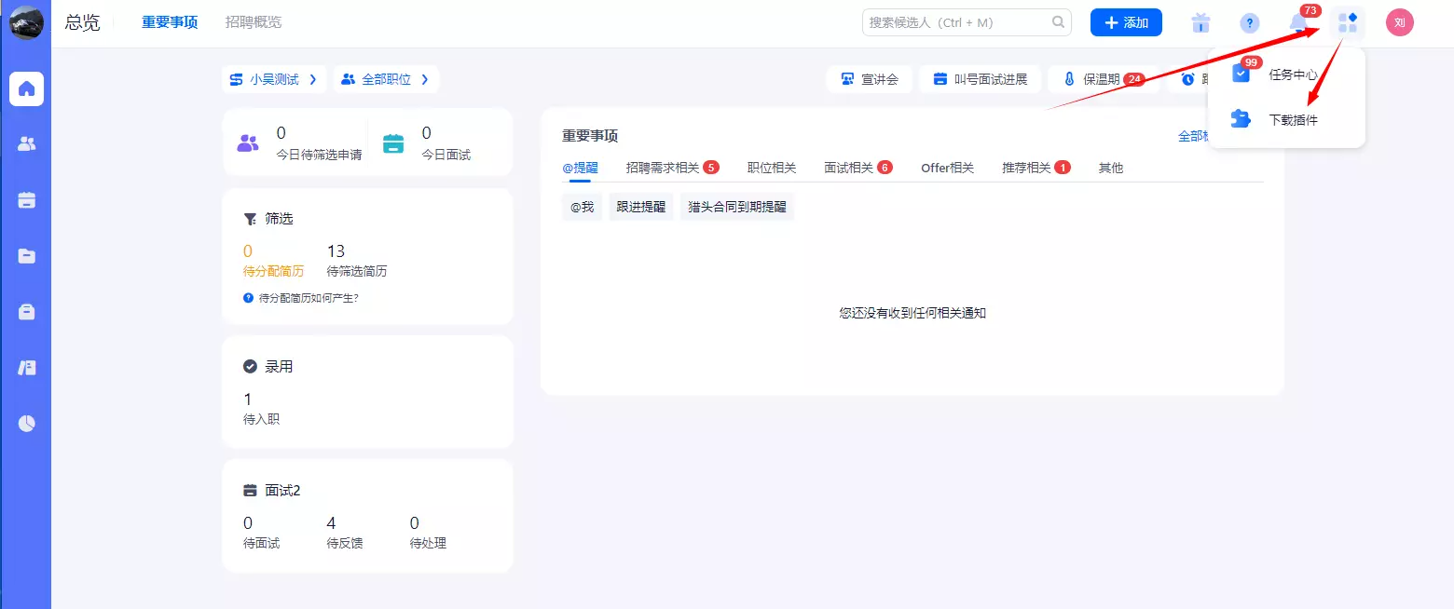Open 待筛选简历 count 13

pos(336,251)
